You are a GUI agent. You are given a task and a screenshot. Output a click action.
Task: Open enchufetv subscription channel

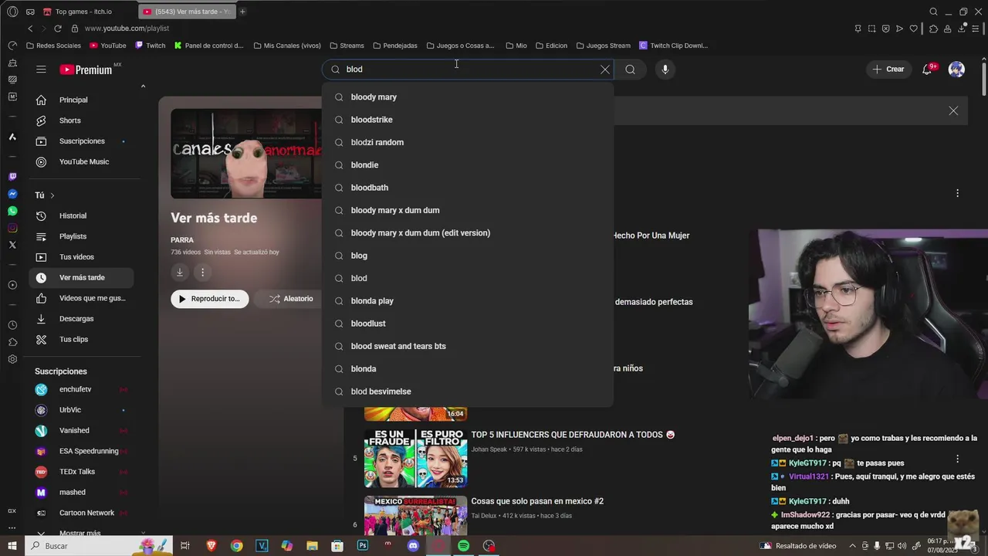click(x=81, y=389)
